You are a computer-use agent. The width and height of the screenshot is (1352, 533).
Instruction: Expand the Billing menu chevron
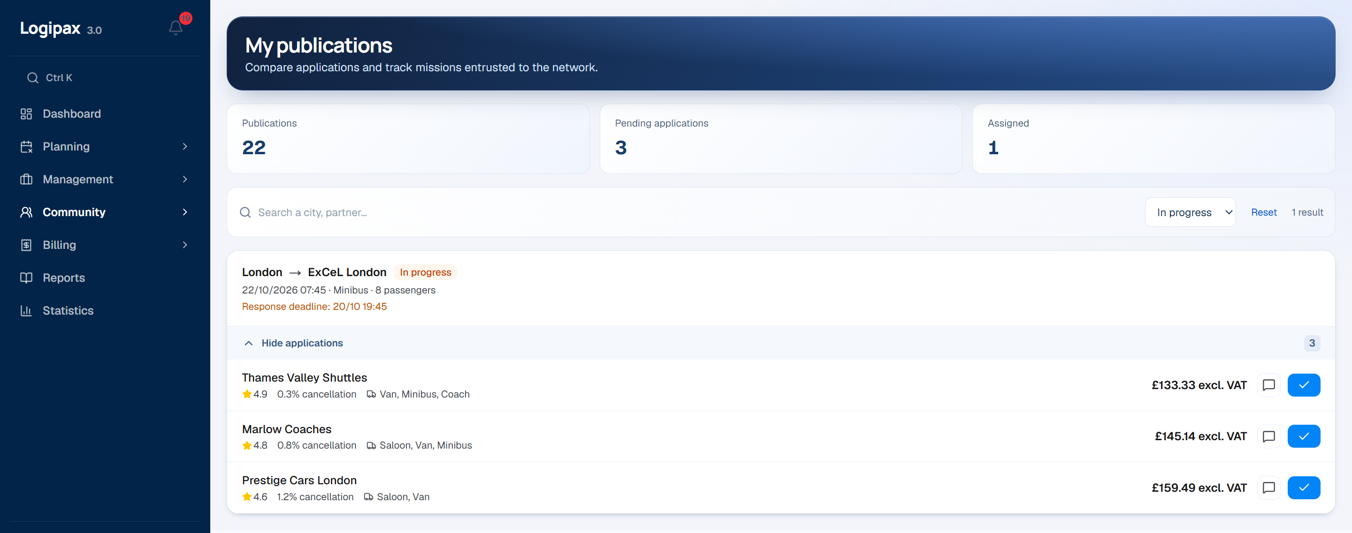click(x=185, y=245)
